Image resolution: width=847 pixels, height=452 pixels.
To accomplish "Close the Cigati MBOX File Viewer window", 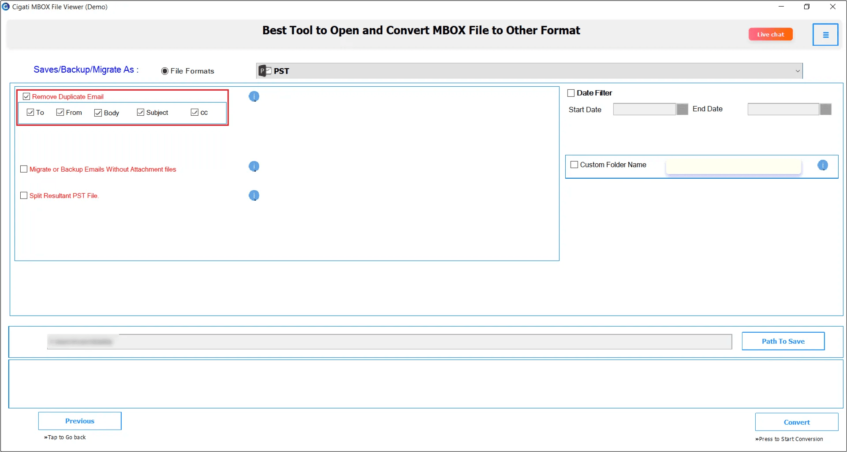I will (833, 7).
